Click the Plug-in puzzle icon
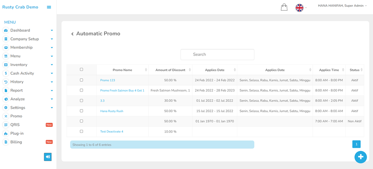Screen dimensions: 373x169 (x=6, y=134)
